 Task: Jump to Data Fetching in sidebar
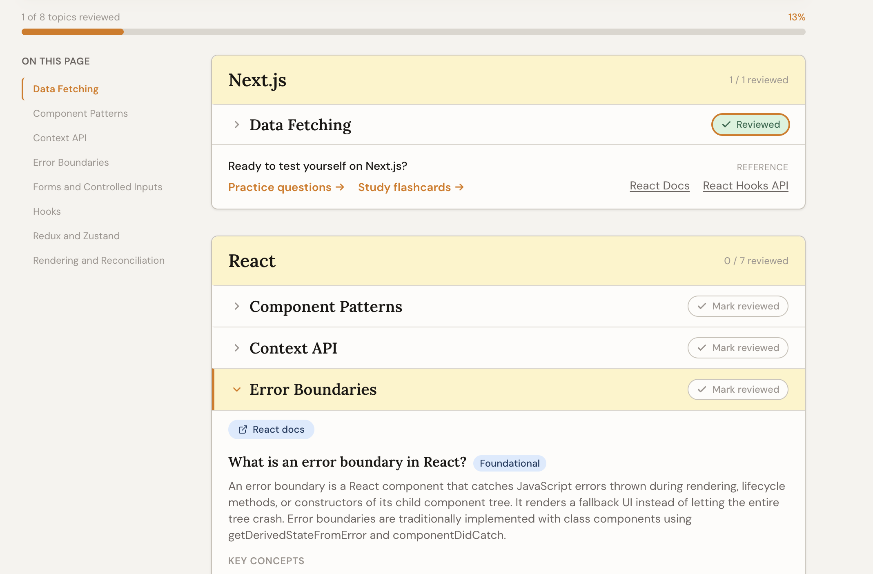(x=66, y=89)
